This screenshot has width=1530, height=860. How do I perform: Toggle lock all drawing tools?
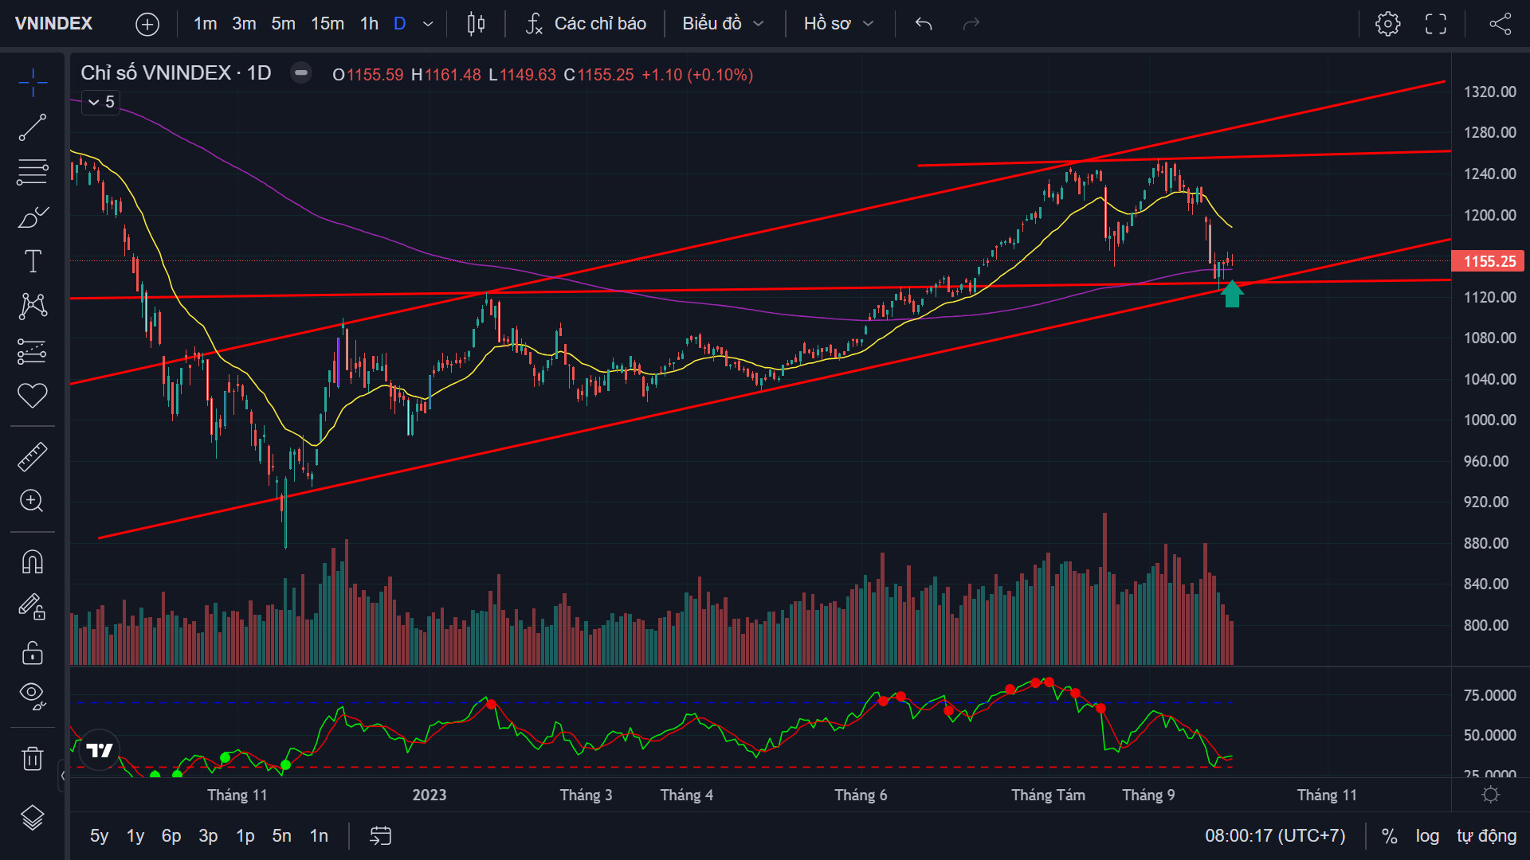point(33,653)
